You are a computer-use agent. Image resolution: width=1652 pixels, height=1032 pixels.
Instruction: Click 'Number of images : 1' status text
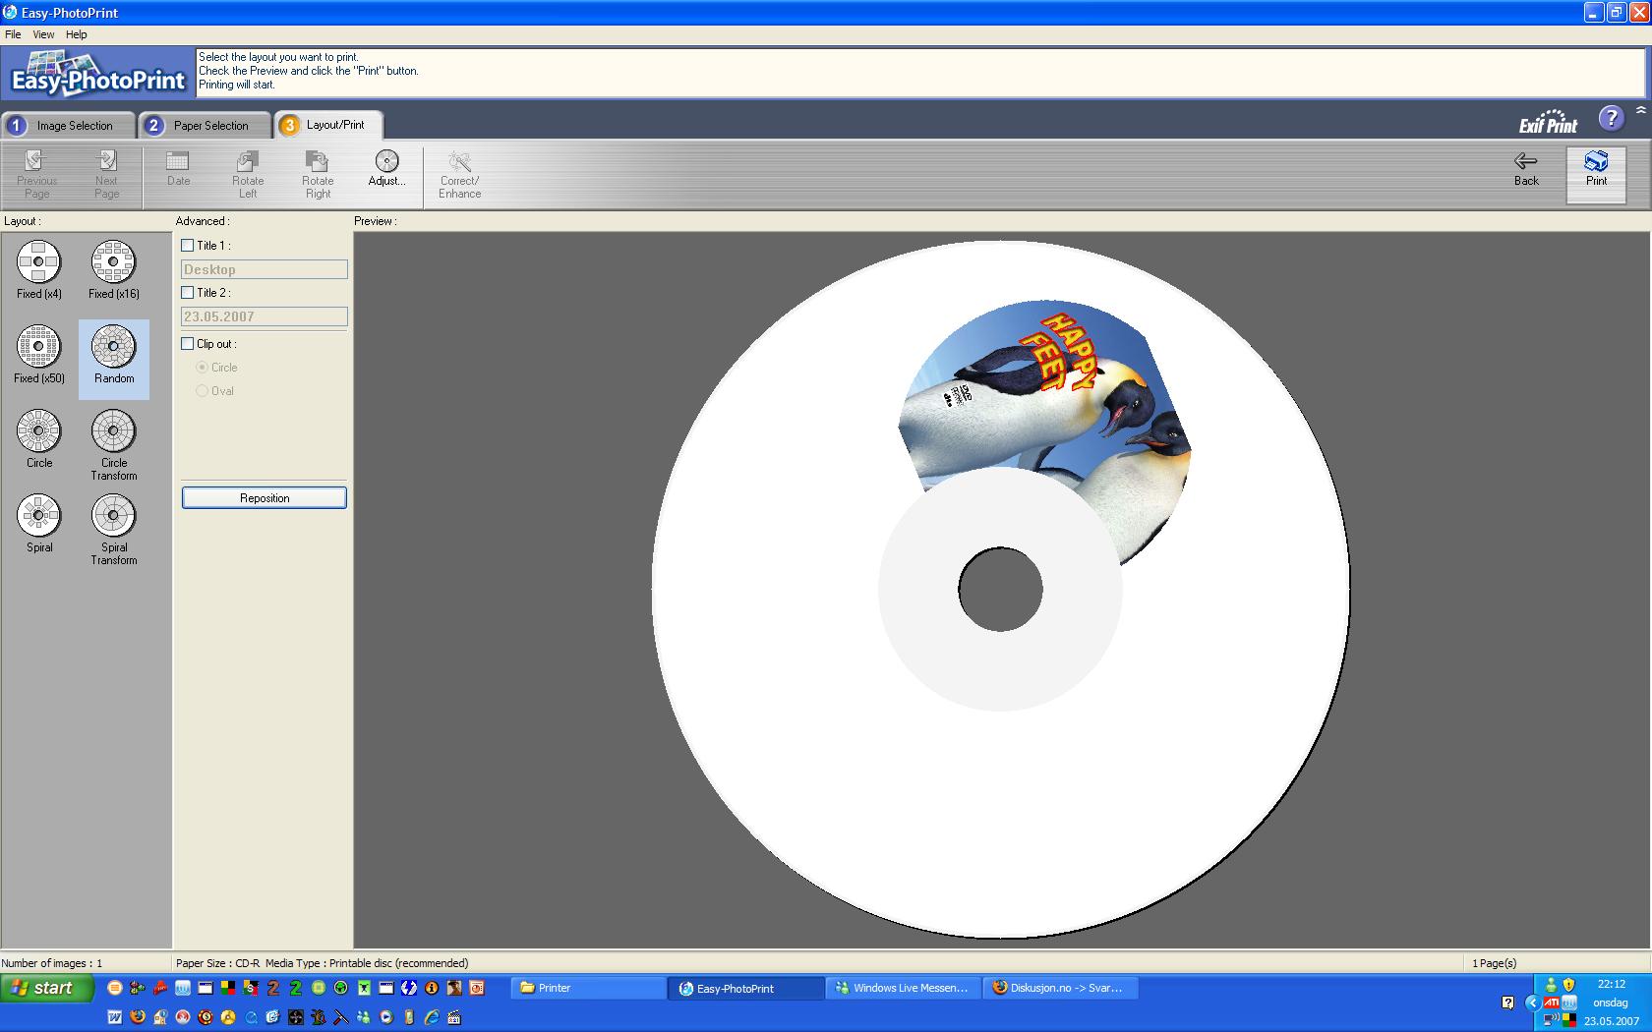pyautogui.click(x=52, y=963)
